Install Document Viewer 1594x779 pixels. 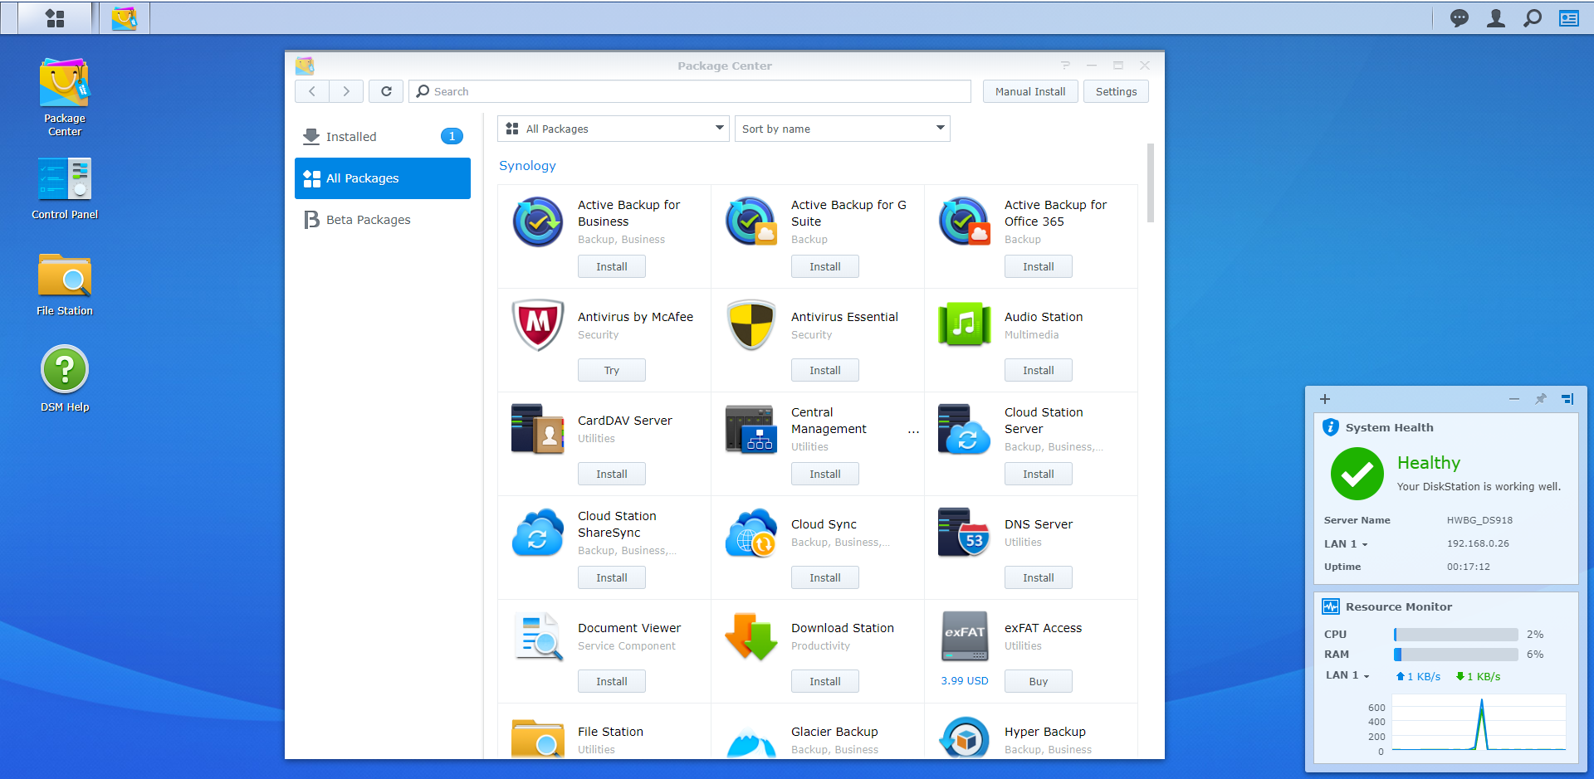pos(612,681)
